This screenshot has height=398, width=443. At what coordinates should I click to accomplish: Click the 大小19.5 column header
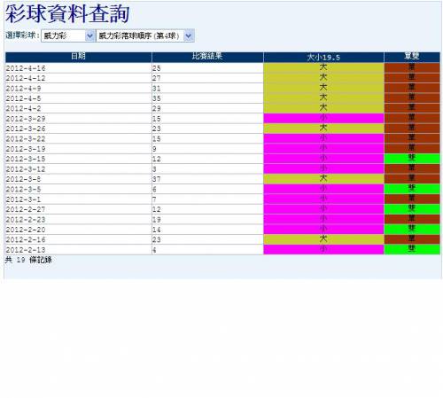click(323, 57)
